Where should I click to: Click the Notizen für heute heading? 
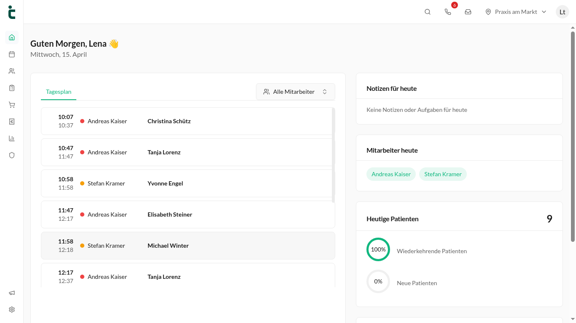392,88
